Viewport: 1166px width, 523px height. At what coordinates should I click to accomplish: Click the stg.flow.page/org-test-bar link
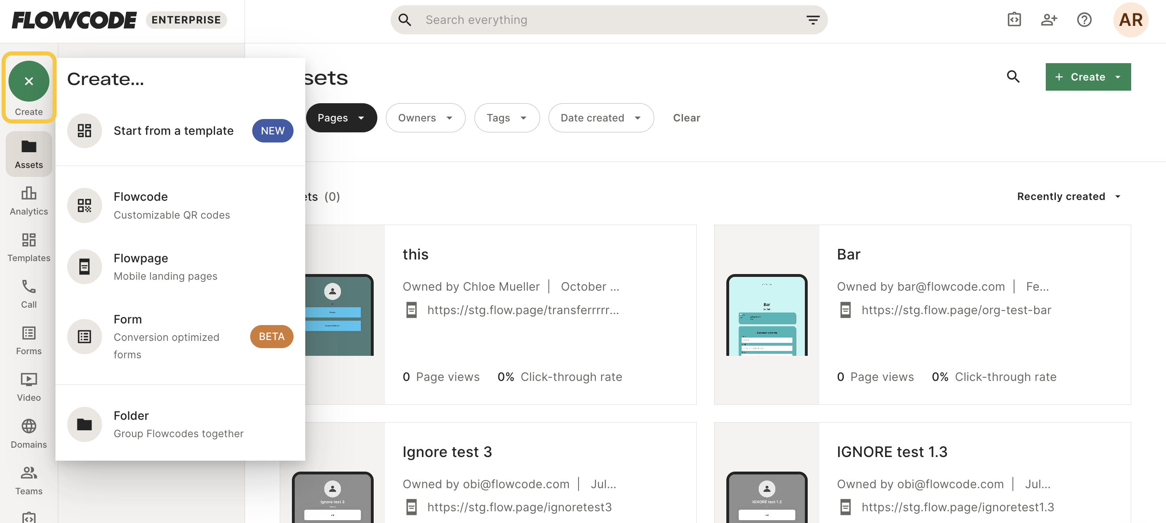[x=956, y=310]
